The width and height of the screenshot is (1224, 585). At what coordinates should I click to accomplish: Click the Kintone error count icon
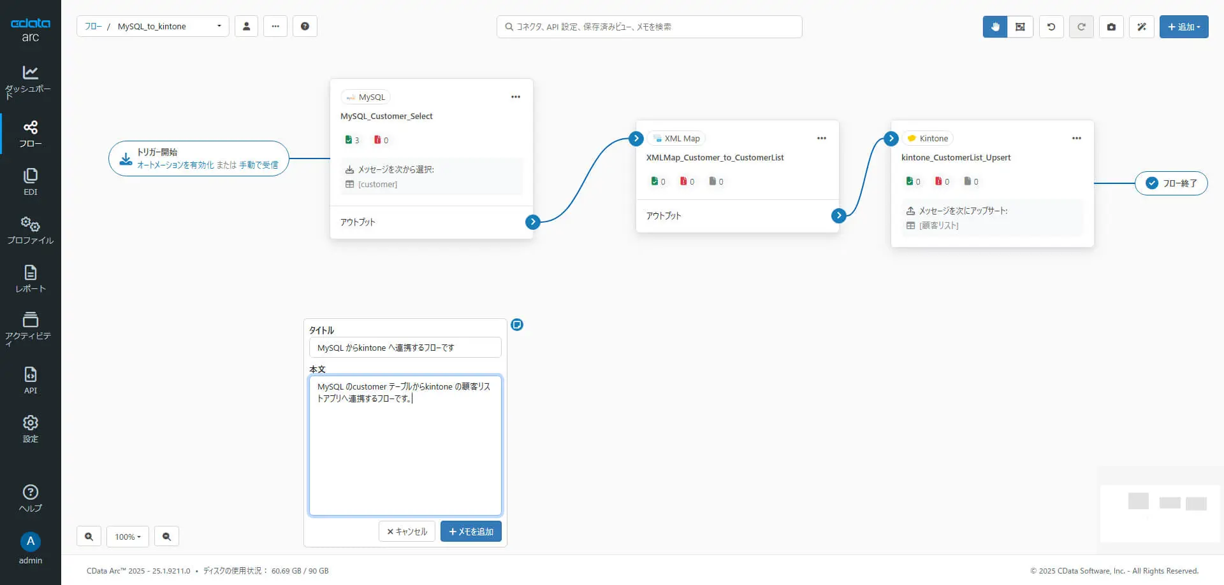(938, 181)
